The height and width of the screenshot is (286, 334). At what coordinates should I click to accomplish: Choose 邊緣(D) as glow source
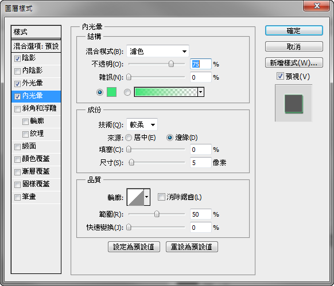tap(170, 138)
